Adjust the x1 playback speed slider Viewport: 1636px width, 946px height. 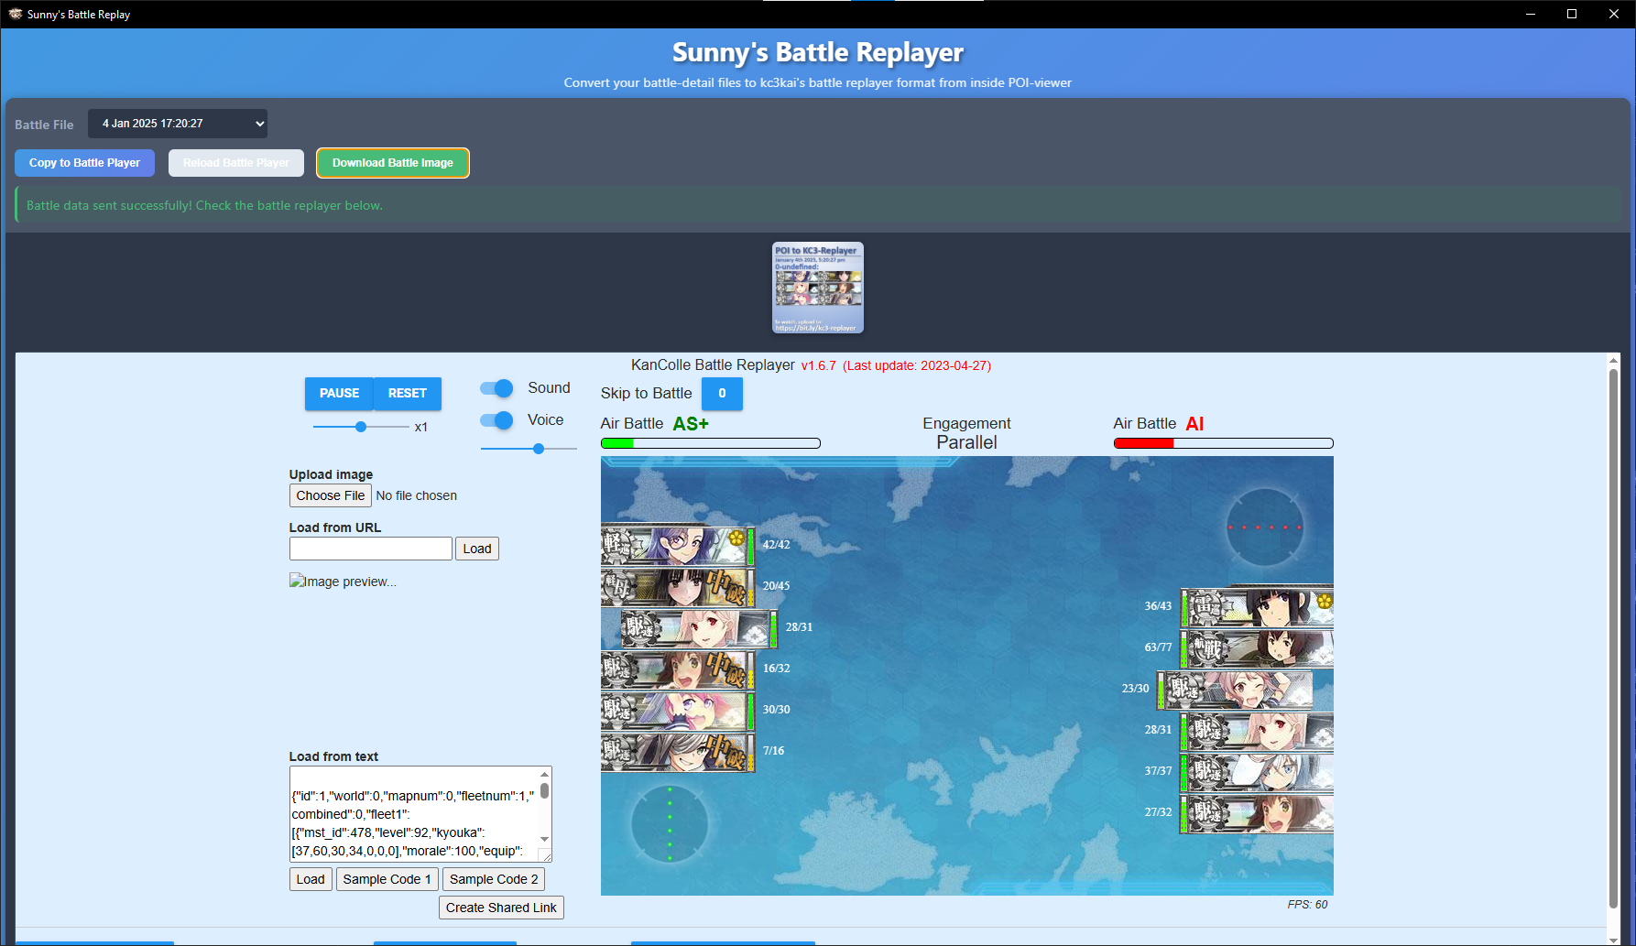[361, 426]
